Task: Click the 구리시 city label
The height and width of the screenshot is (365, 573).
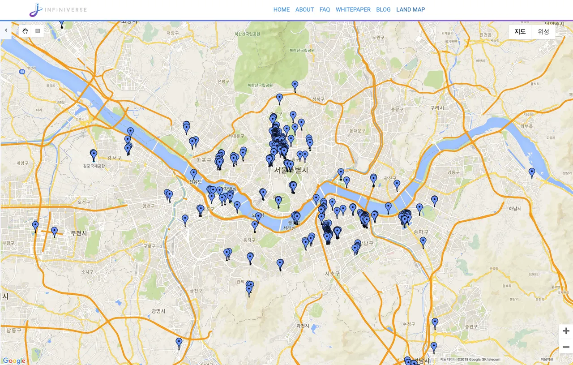Action: coord(437,108)
